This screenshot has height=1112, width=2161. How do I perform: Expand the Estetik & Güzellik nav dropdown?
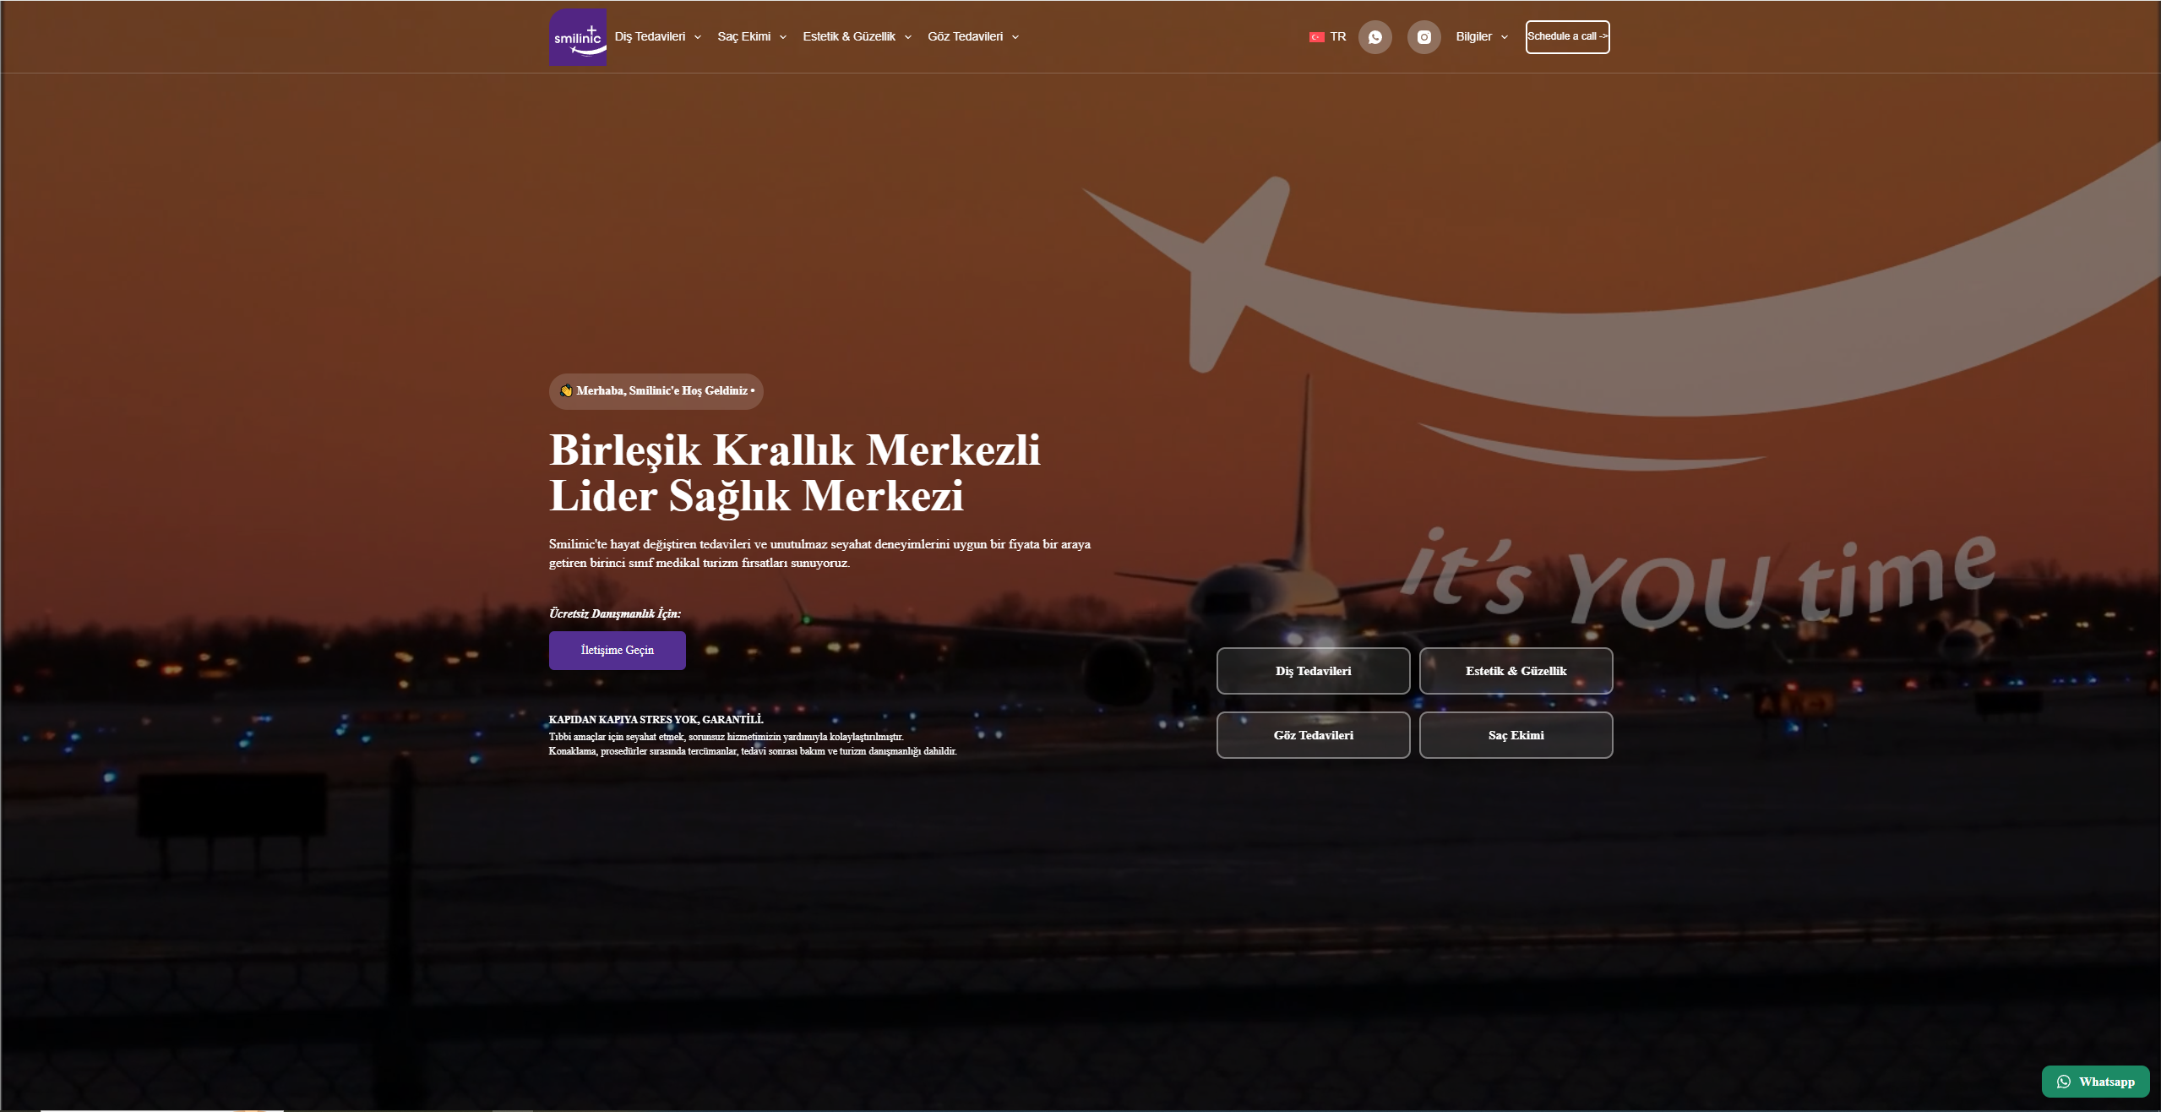849,36
